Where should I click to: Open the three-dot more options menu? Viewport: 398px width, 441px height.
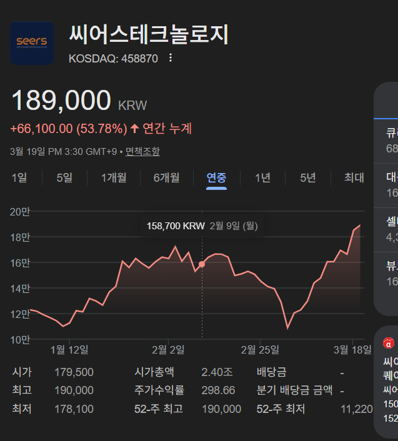click(170, 59)
